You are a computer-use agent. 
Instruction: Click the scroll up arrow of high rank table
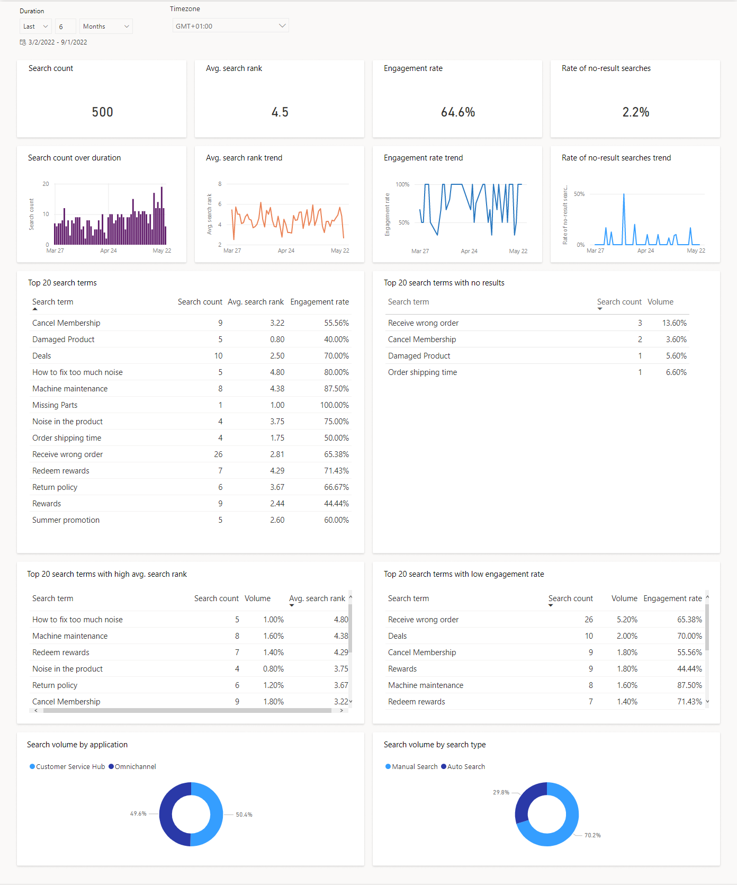click(x=350, y=597)
